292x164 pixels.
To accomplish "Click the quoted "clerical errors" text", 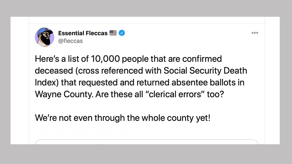I will click(x=175, y=94).
